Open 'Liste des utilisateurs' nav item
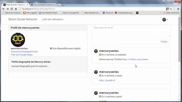Viewport: 182px width, 102px height. point(53,19)
